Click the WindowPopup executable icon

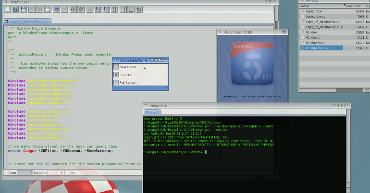click(x=303, y=43)
